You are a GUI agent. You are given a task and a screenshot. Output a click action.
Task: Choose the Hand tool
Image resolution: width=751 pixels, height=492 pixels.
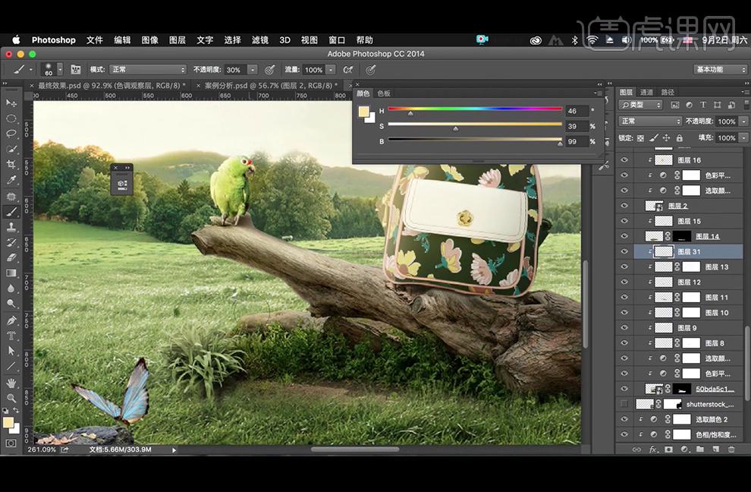coord(11,382)
